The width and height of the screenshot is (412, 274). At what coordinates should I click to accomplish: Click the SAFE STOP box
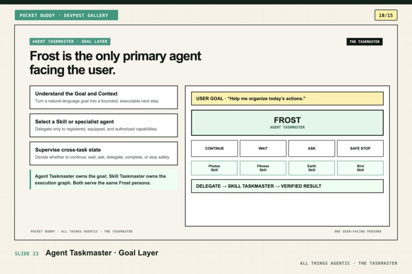coord(360,148)
